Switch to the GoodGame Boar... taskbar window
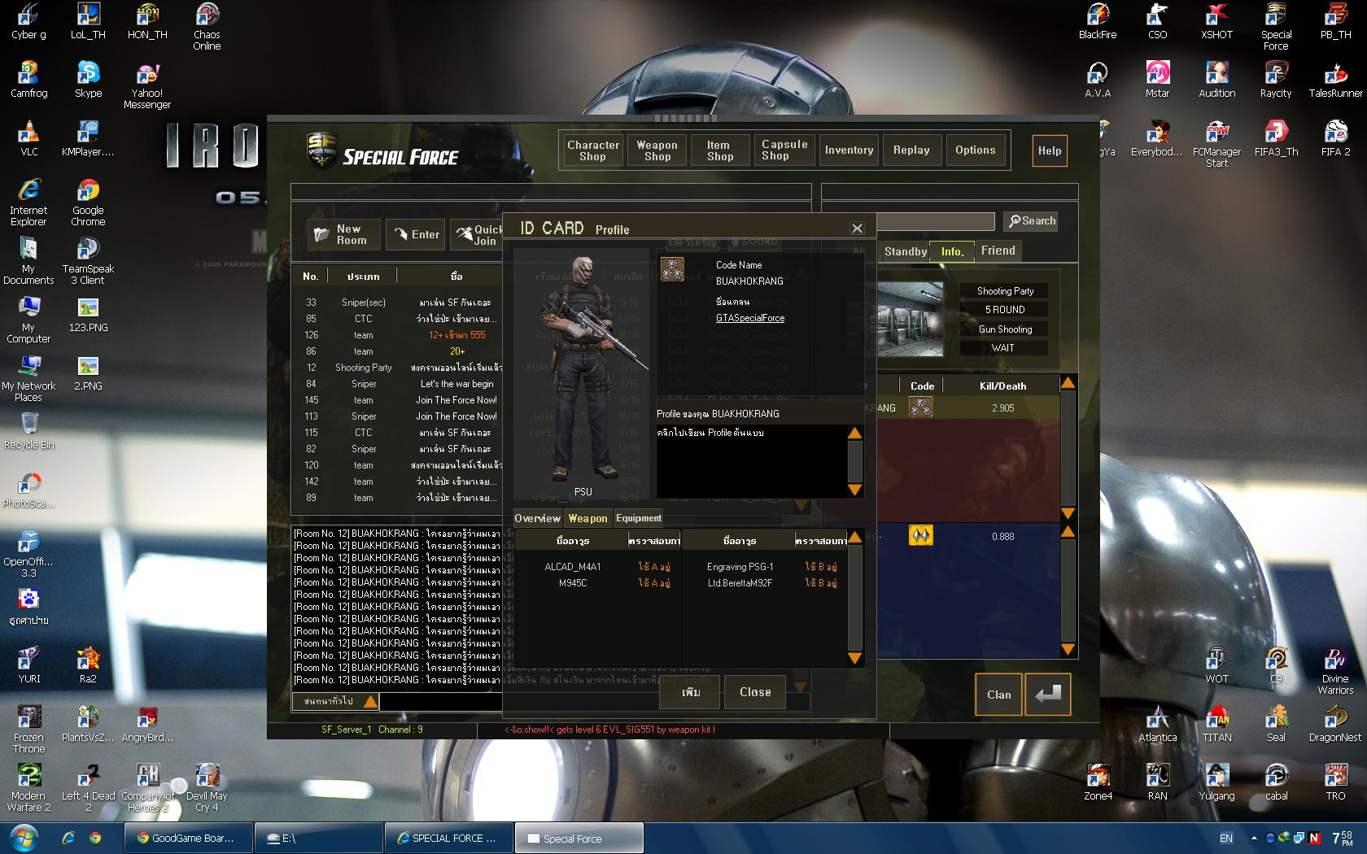The width and height of the screenshot is (1367, 854). [x=188, y=838]
